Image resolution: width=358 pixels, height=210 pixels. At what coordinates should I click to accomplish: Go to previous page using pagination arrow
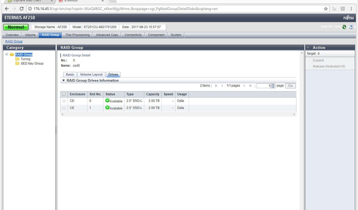222,86
